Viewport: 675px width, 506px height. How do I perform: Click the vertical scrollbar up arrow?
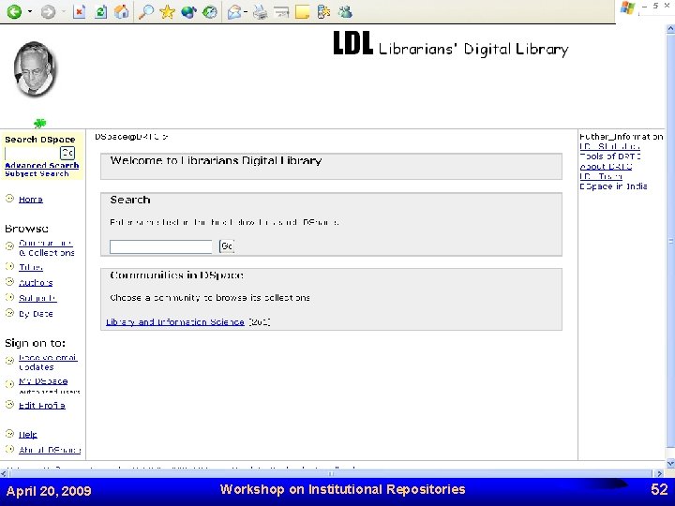(670, 29)
